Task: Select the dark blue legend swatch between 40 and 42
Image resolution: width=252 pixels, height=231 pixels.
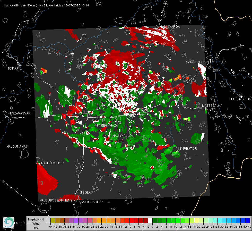Action: [248, 220]
